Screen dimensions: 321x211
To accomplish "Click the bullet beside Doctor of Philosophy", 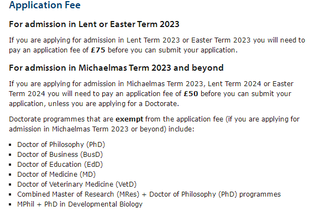I will [10, 145].
